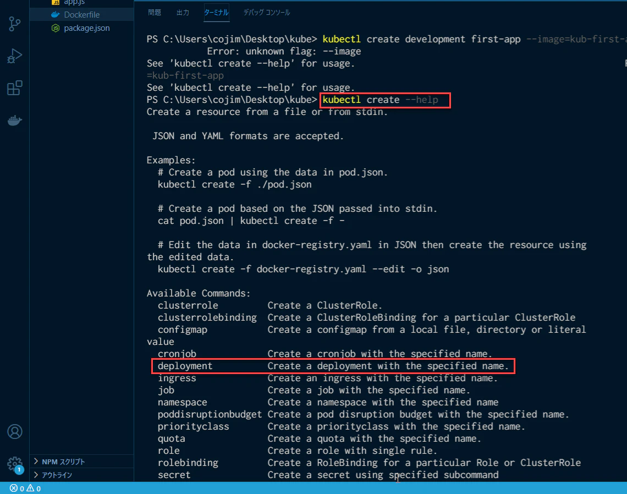Viewport: 627px width, 494px height.
Task: Click the Dockerfile whale file icon
Action: pyautogui.click(x=56, y=15)
